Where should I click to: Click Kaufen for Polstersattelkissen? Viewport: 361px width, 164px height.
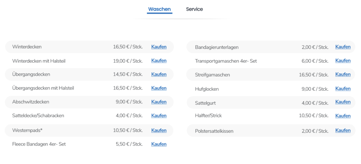coord(343,130)
